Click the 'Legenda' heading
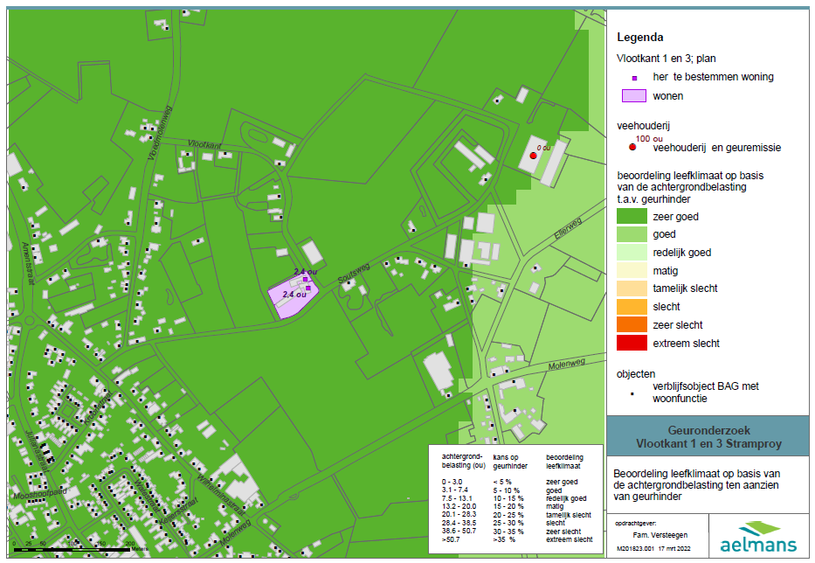Image resolution: width=815 pixels, height=563 pixels. pos(639,38)
